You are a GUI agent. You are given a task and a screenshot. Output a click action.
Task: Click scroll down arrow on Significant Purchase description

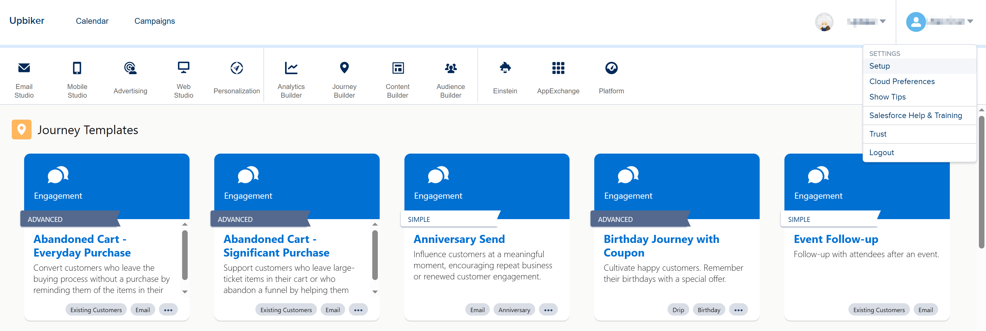point(375,292)
